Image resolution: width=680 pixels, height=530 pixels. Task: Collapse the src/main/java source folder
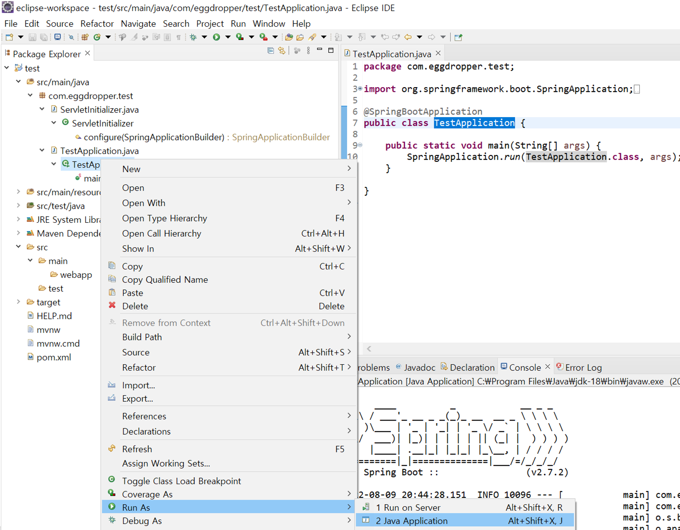tap(18, 82)
